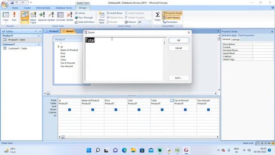Choose the Make Table query type
275x155 pixels.
(x=33, y=18)
